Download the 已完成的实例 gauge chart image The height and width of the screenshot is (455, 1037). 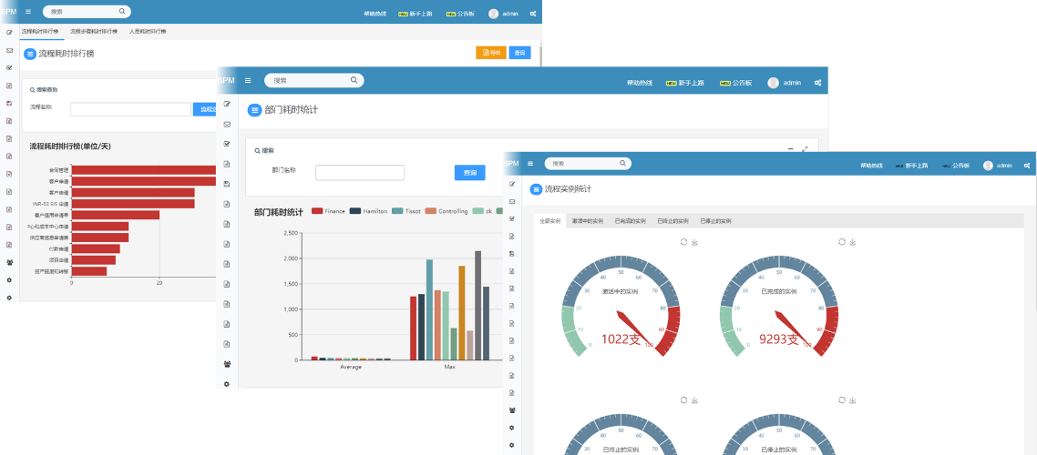pos(853,242)
